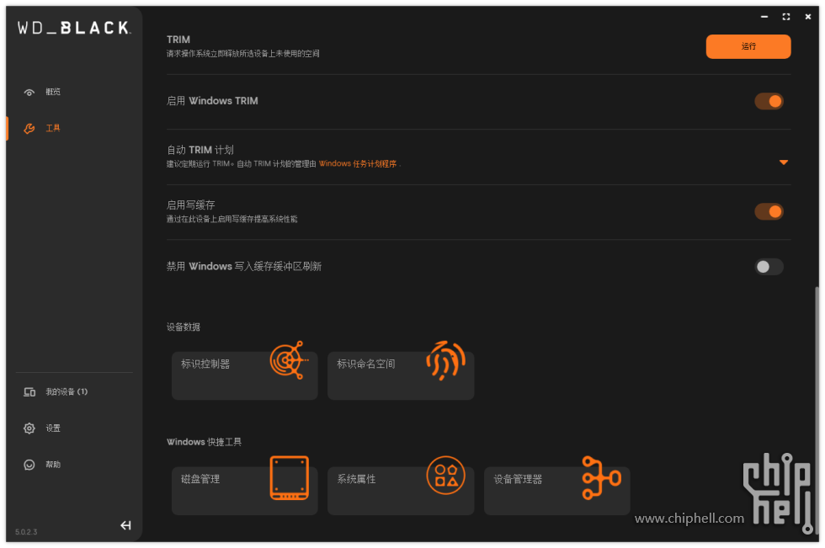The height and width of the screenshot is (548, 825).
Task: Click the eye icon next to 概览
Action: pyautogui.click(x=29, y=93)
